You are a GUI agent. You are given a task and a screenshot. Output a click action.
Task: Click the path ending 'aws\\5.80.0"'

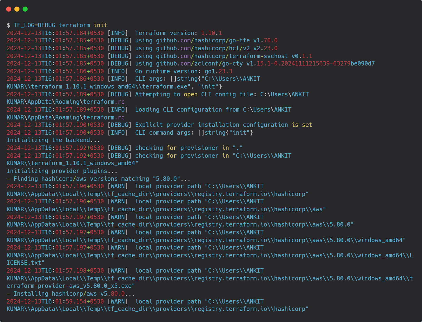(180, 225)
